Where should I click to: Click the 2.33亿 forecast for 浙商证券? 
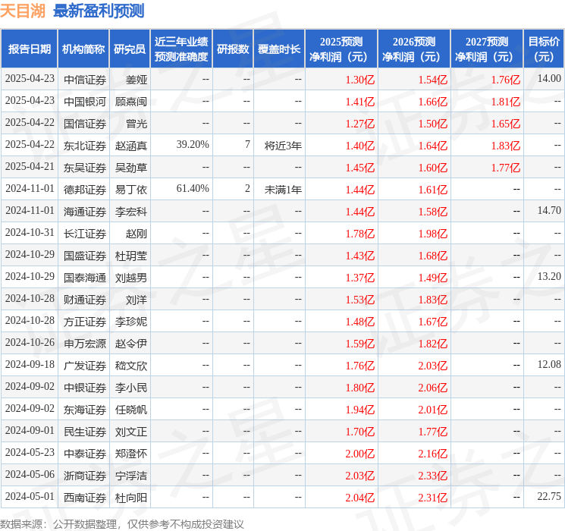[x=432, y=476]
